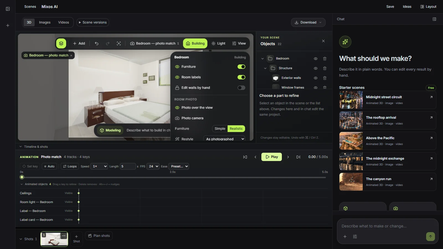Step back one frame in timeline
This screenshot has height=249, width=443.
point(255,157)
